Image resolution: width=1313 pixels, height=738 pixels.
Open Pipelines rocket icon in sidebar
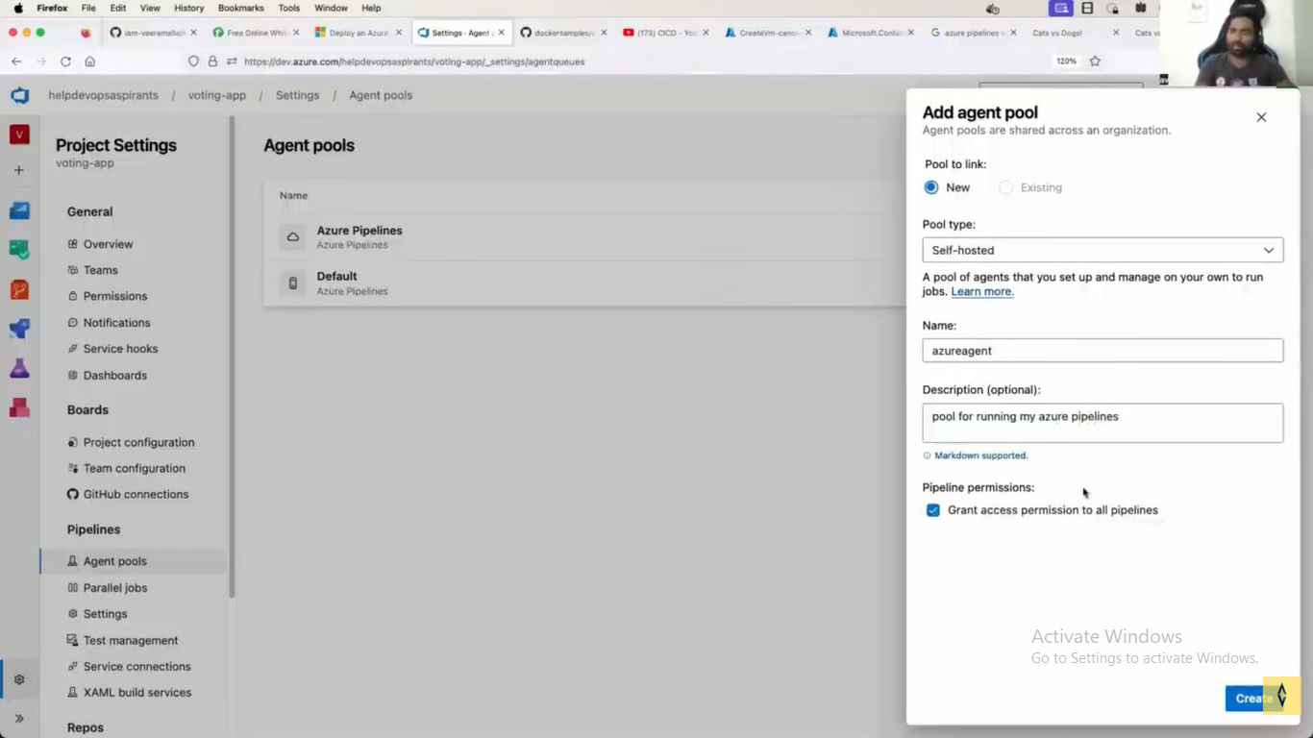point(19,329)
